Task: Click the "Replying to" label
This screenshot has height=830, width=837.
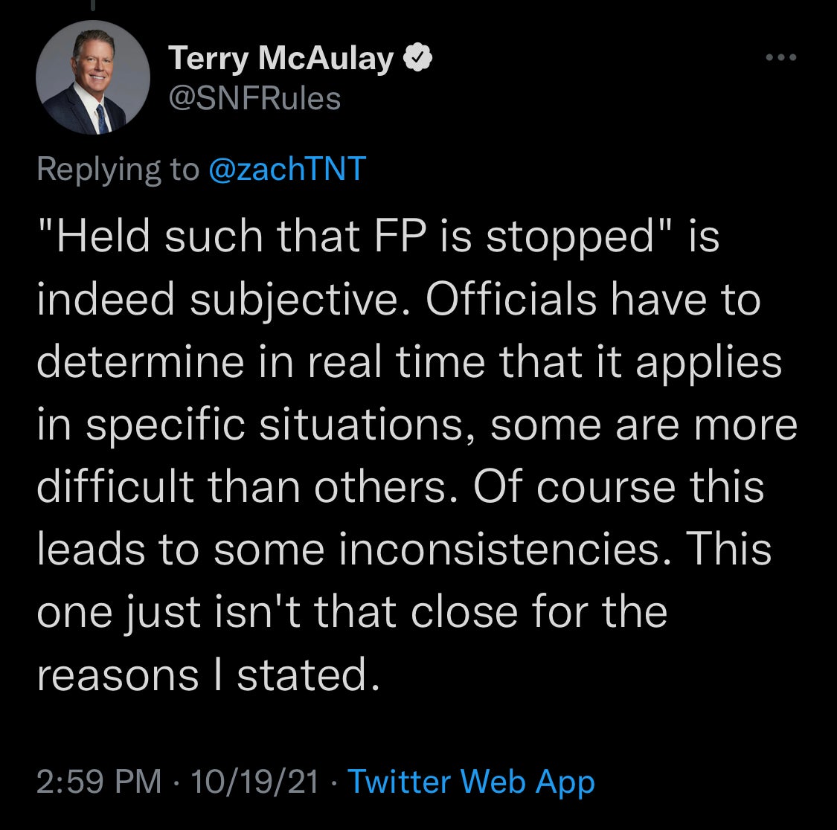Action: click(118, 169)
